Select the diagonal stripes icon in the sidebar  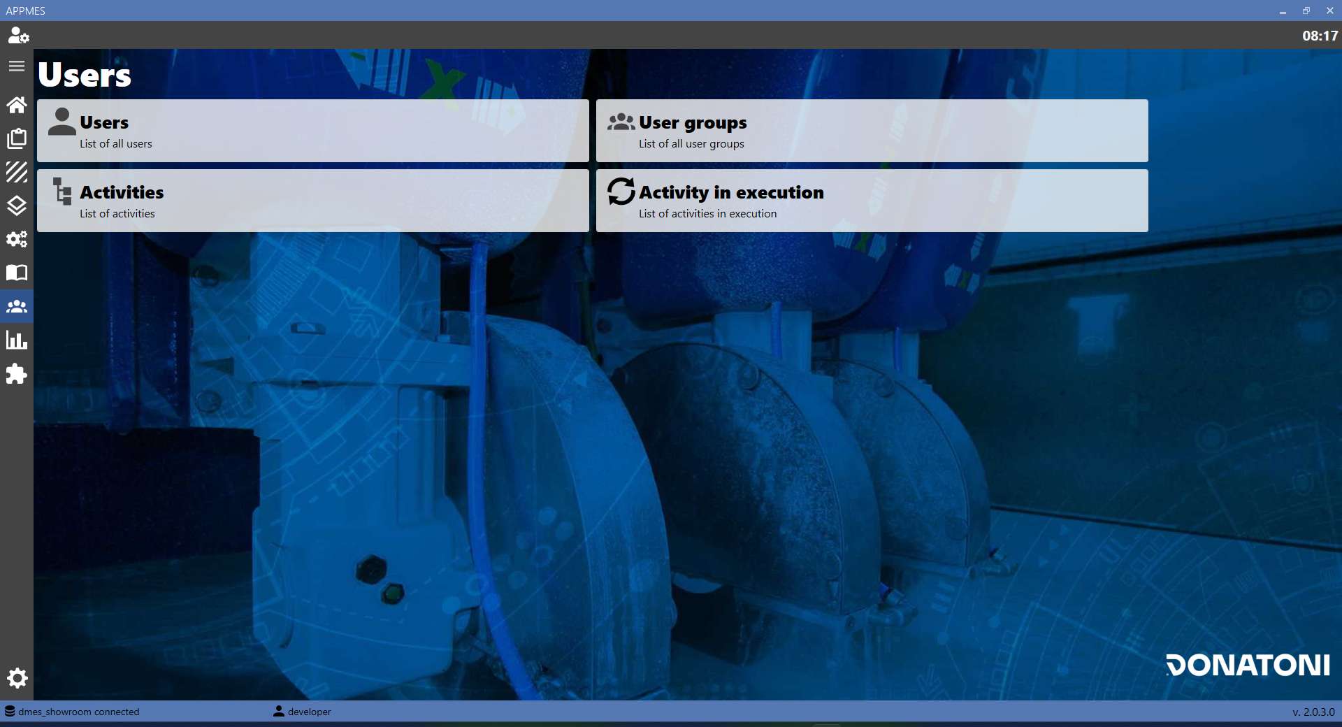(x=17, y=172)
